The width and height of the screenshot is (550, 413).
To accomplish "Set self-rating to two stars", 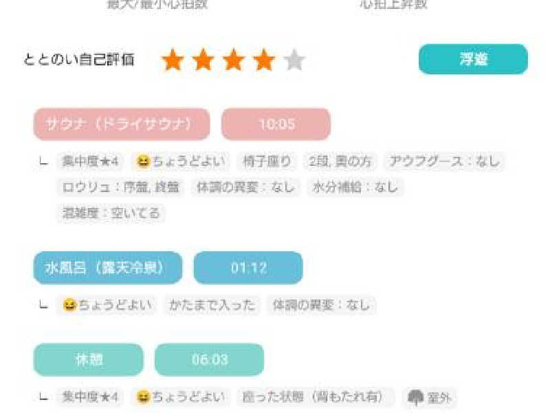I will tap(203, 60).
